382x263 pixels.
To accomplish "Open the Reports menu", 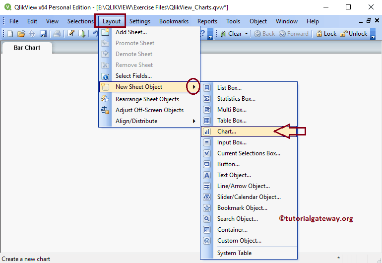I will coord(207,21).
